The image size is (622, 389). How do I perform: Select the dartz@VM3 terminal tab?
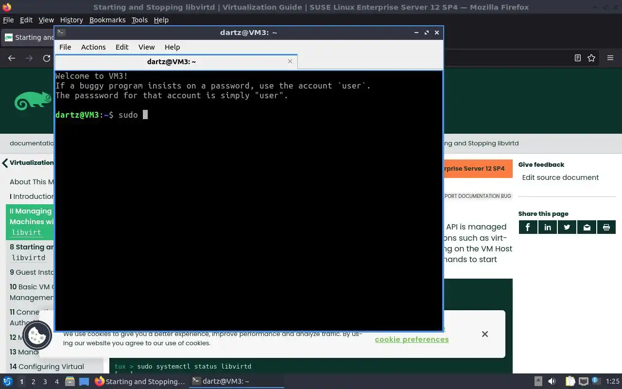point(172,62)
